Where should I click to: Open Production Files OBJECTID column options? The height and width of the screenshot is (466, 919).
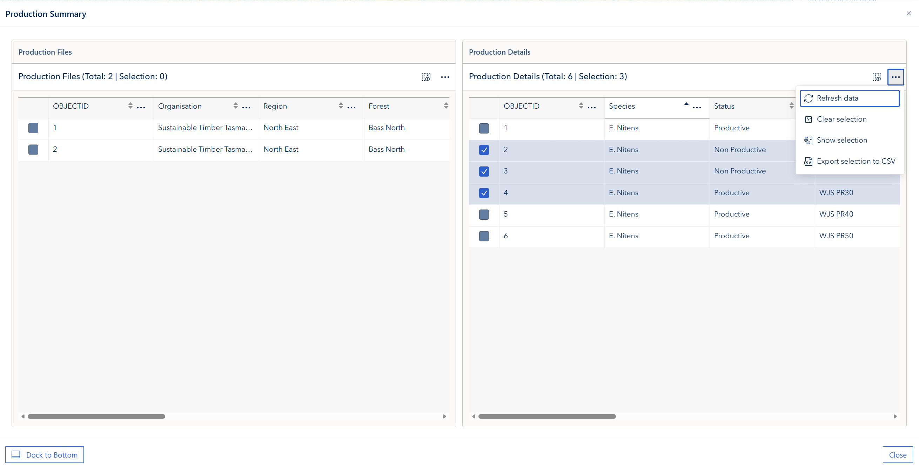(x=141, y=107)
